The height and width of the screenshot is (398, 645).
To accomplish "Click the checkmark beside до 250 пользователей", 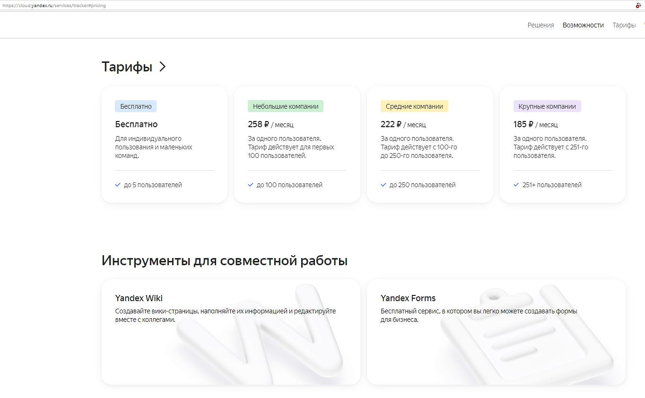I will pos(384,185).
